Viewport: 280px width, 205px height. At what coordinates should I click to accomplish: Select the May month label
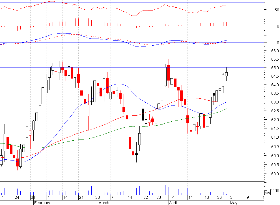(x=234, y=203)
